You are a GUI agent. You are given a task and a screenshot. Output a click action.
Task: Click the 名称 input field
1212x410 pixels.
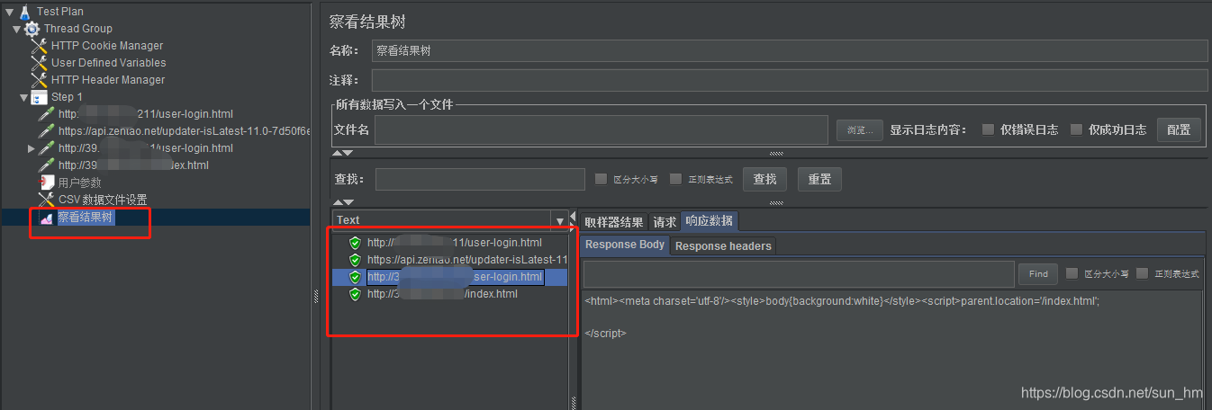click(790, 50)
